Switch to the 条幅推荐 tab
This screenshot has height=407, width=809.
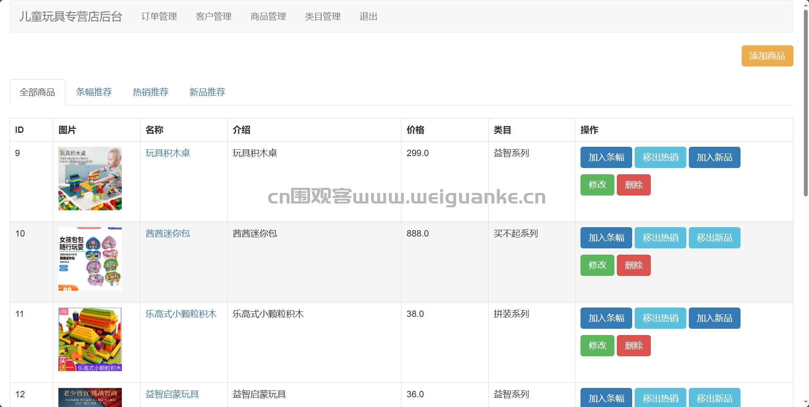pyautogui.click(x=94, y=92)
